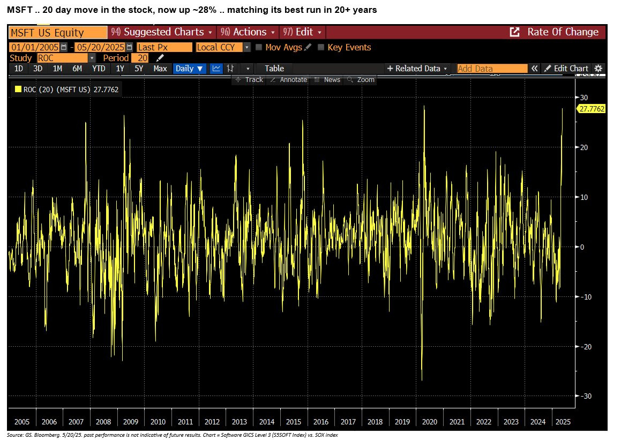Expand the Study ROC dropdown arrow
The image size is (621, 440).
(92, 58)
